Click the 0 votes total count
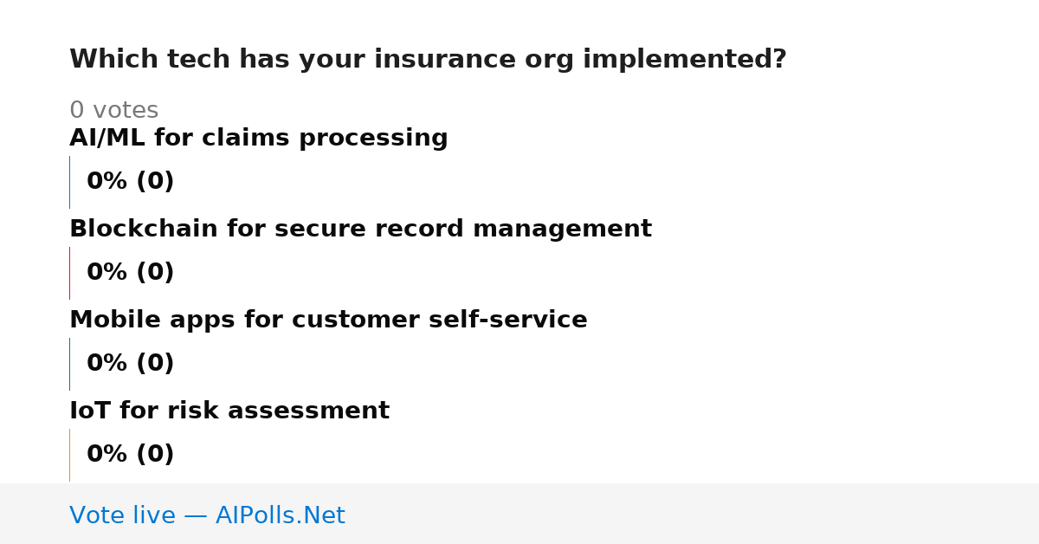Screen dimensions: 1039x544 [114, 111]
